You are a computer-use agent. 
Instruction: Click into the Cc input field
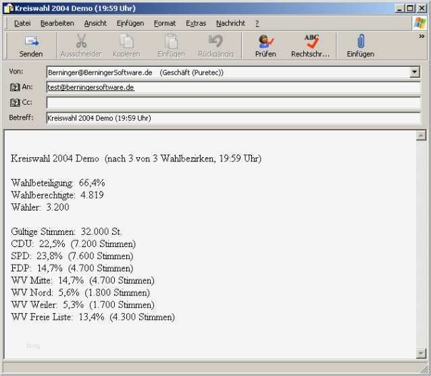coord(233,103)
